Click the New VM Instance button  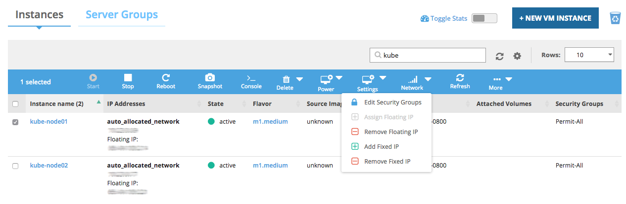coord(555,18)
